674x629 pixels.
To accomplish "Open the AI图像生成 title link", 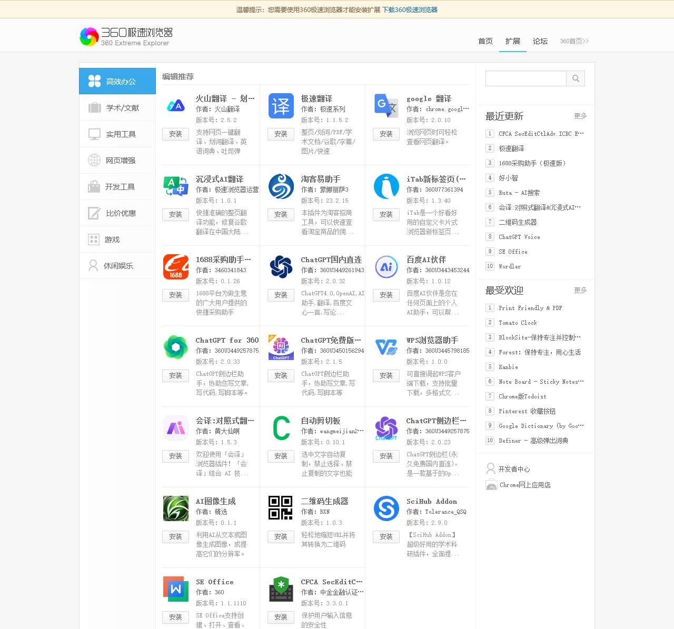I will coord(216,501).
